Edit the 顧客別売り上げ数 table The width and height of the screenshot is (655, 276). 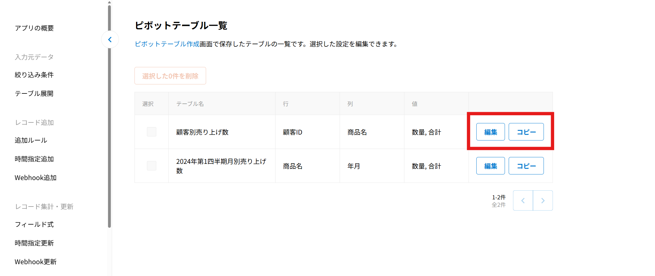point(490,132)
